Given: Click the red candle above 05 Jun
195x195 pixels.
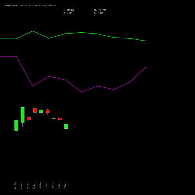Looking at the screenshot, I should click(35, 110).
